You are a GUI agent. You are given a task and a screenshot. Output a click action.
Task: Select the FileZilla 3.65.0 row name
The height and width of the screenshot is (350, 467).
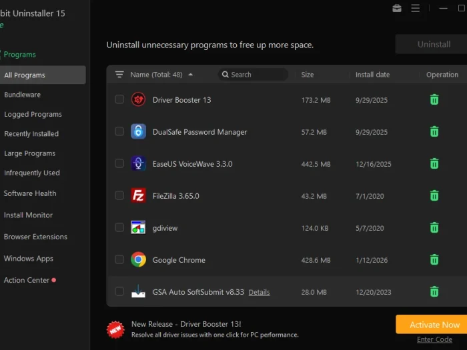(175, 196)
